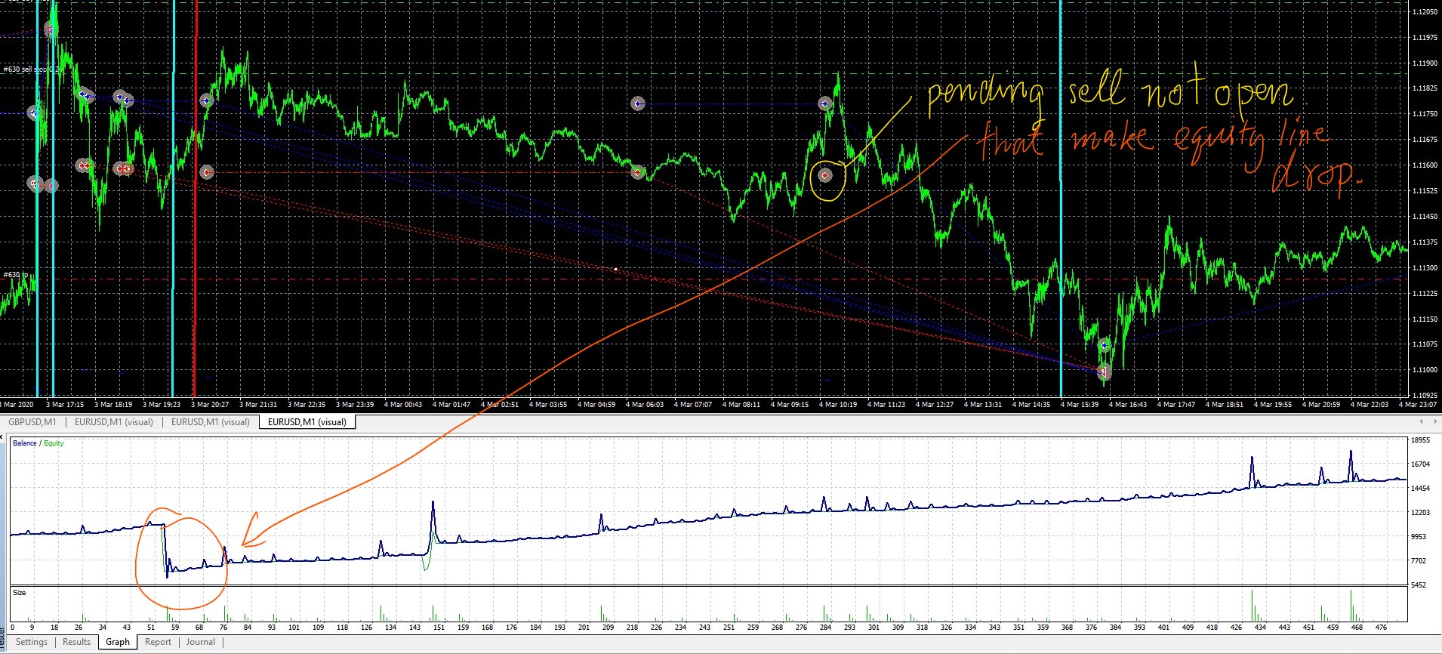Click the blue buy arrow marker above 4 Mar 06:03

638,103
